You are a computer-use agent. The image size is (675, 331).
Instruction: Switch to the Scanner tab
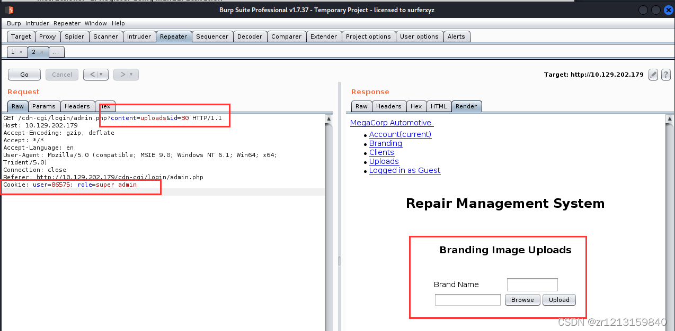coord(106,36)
